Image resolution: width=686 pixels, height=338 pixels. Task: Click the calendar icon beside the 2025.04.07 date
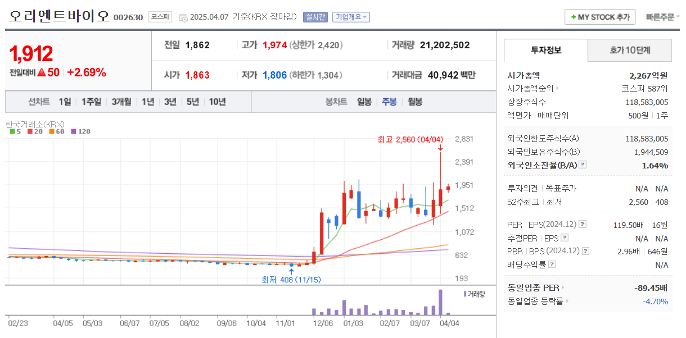tap(183, 17)
